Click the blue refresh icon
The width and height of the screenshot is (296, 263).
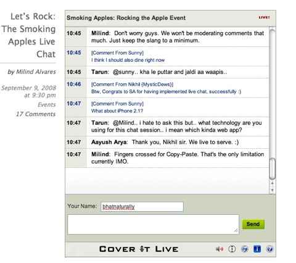pos(244,249)
